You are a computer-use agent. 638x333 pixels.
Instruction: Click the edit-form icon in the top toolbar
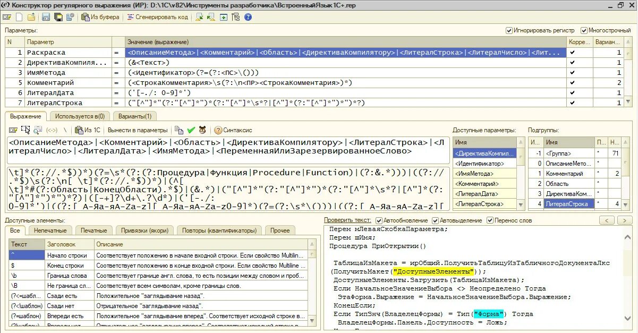click(x=6, y=17)
